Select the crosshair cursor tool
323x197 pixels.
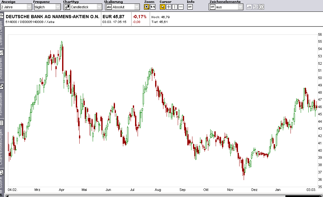pos(169,6)
